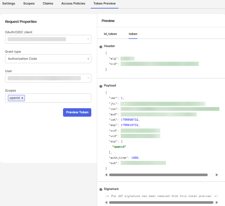Image resolution: width=225 pixels, height=206 pixels.
Task: Click the "iss" key in Payload
Action: point(113,109)
